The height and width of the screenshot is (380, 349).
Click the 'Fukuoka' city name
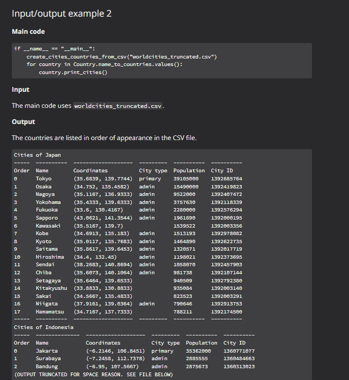47,210
